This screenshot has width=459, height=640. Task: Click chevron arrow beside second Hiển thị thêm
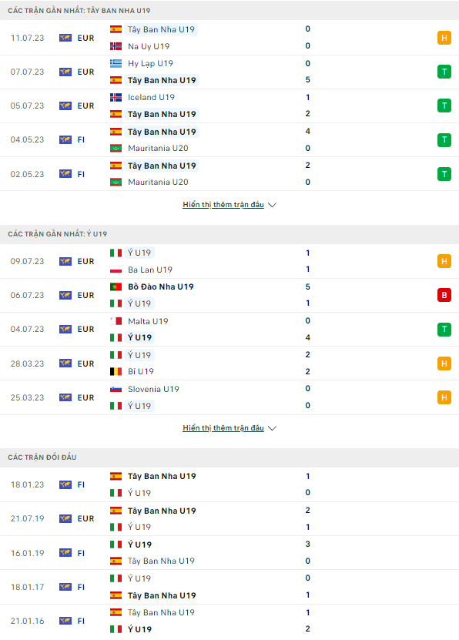click(272, 428)
